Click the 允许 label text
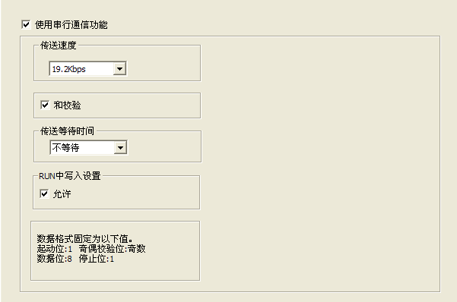 62,193
